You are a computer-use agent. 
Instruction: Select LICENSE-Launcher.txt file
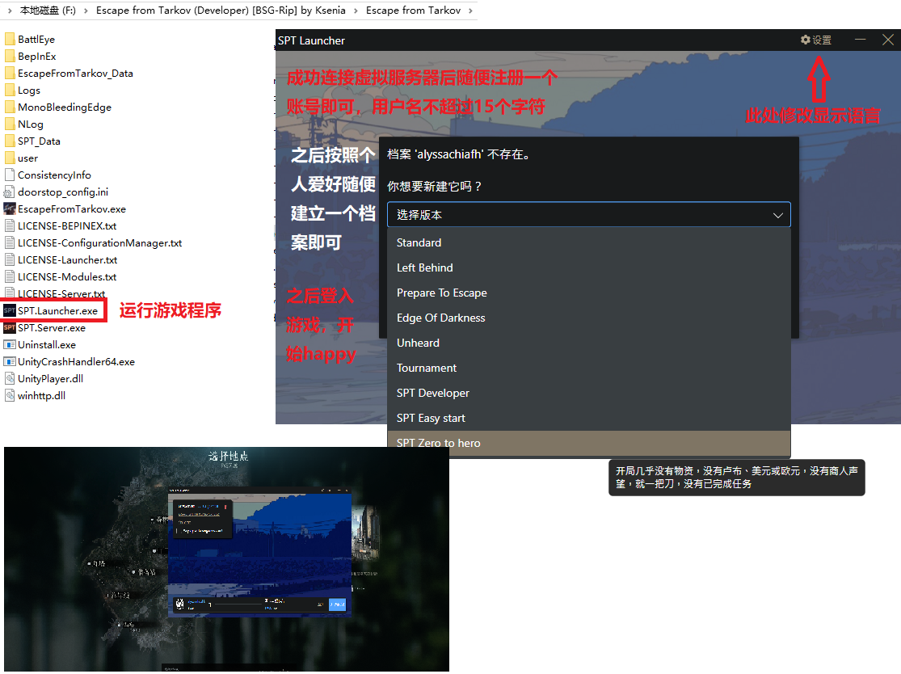61,259
